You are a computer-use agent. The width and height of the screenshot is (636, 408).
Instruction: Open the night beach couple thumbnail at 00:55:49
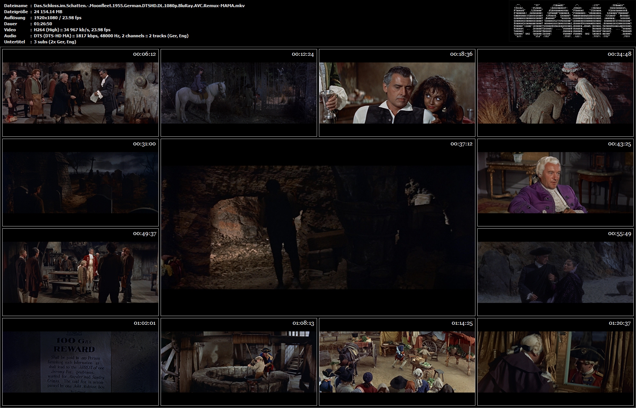click(555, 272)
